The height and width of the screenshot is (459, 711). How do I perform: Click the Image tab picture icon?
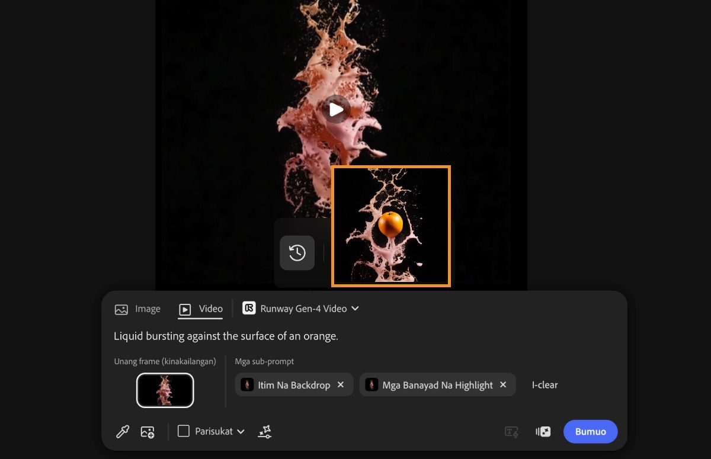click(x=121, y=309)
